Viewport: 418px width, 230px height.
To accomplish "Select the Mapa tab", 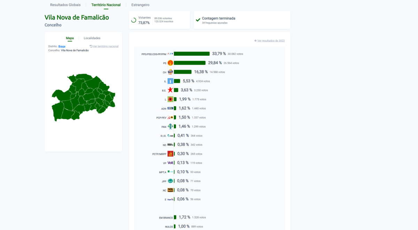I will point(70,38).
